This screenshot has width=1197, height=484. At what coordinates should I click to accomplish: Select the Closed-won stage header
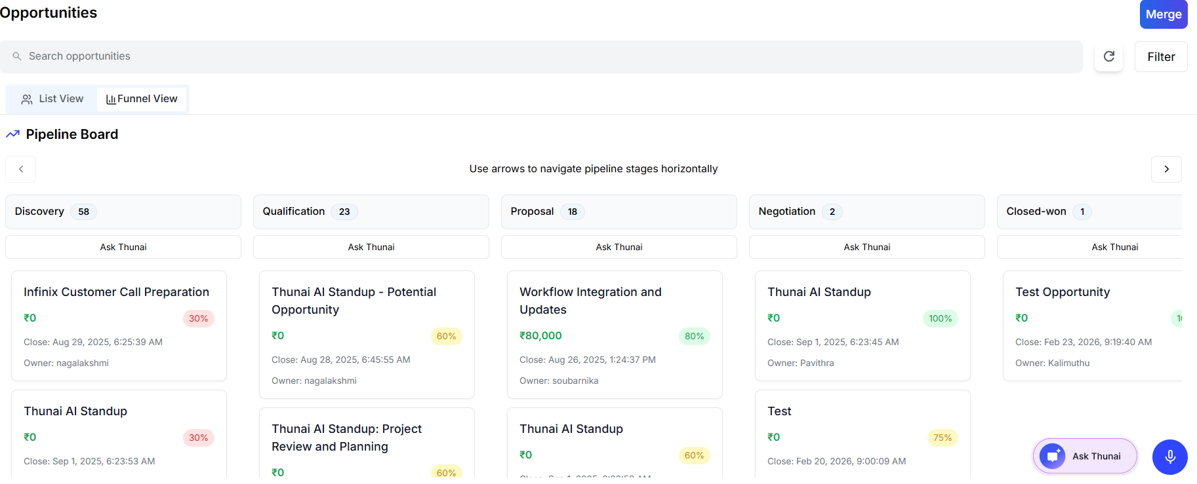point(1089,212)
